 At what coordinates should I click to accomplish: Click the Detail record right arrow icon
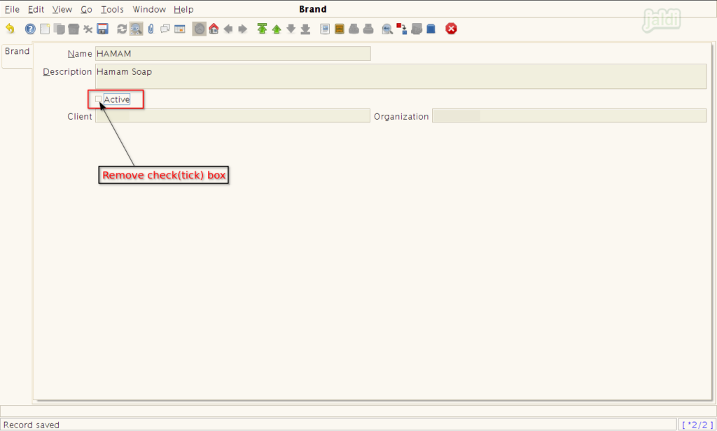(243, 29)
